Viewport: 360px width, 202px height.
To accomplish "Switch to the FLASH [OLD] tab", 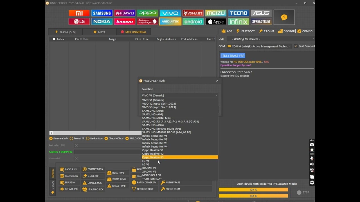I will [65, 32].
